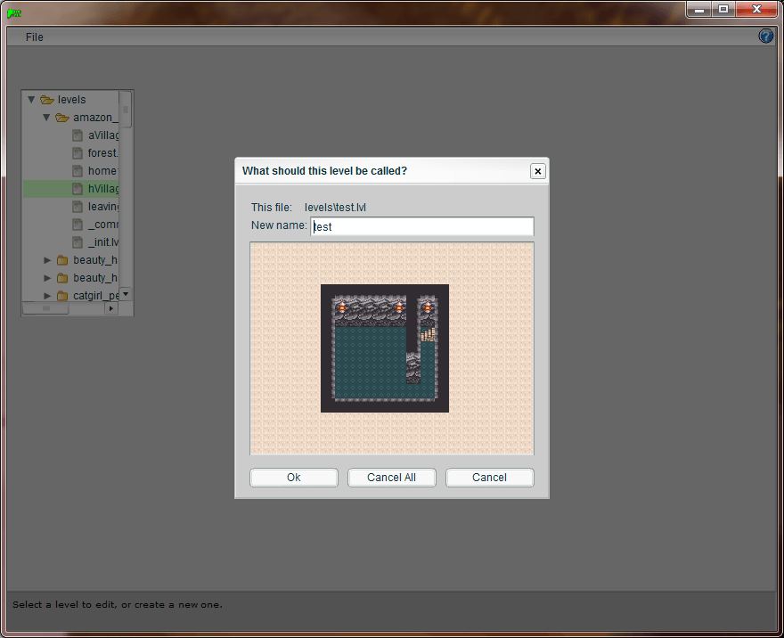Viewport: 784px width, 638px height.
Task: Open the File menu
Action: [x=34, y=37]
